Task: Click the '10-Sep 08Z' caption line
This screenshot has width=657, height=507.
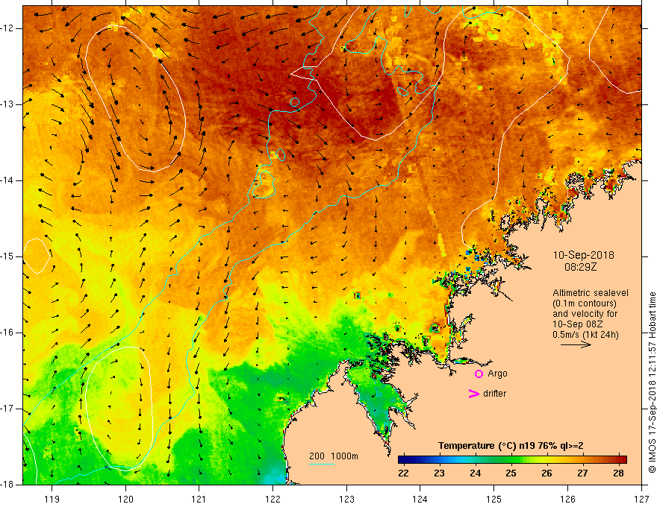Action: [x=578, y=324]
